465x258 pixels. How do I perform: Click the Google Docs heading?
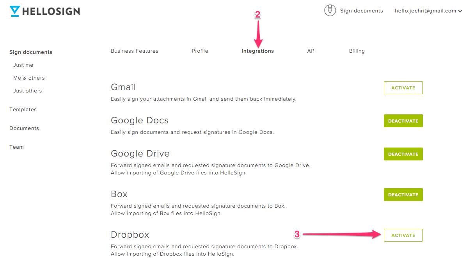[140, 120]
